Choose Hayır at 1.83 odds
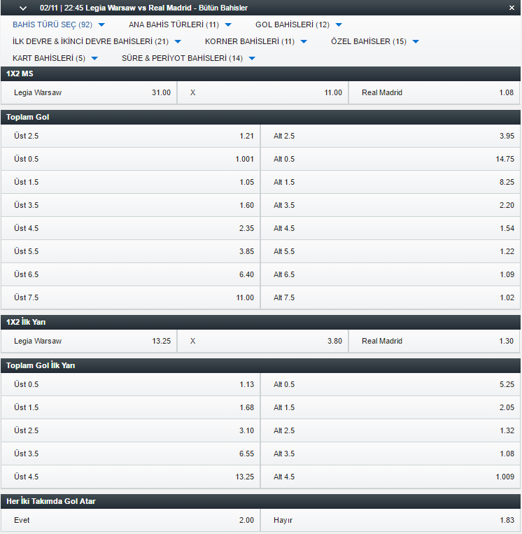The image size is (522, 534). tap(390, 520)
